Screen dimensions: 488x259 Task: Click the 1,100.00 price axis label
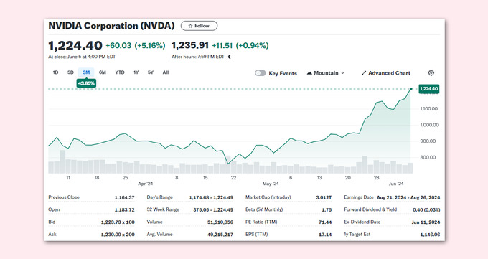coord(429,108)
